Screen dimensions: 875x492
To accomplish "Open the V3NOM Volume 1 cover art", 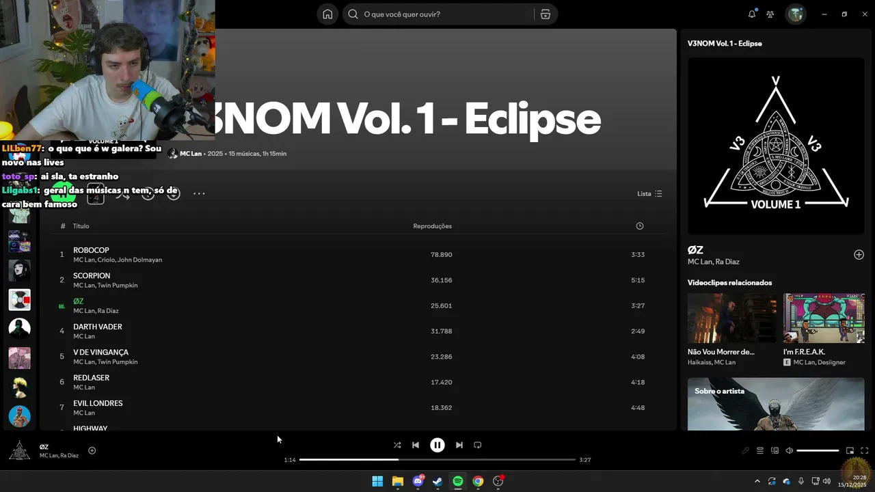I will tap(776, 146).
